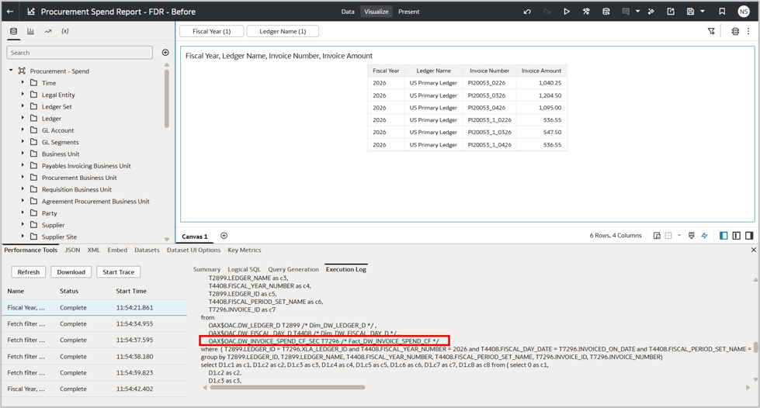The image size is (760, 408).
Task: Expand the Supplier folder
Action: click(23, 224)
